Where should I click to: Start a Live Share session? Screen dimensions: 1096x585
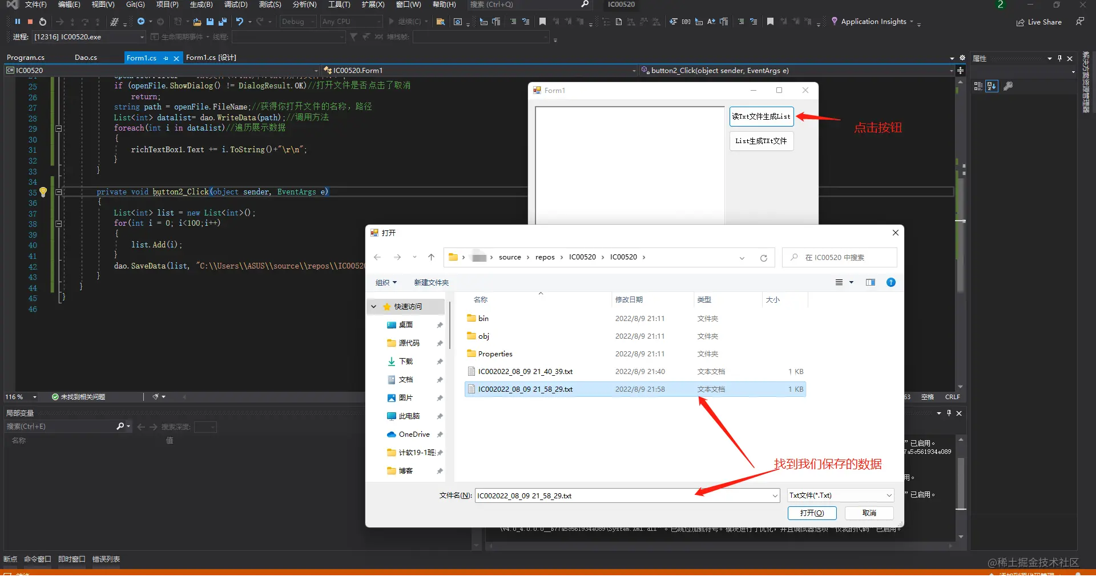(x=1039, y=22)
